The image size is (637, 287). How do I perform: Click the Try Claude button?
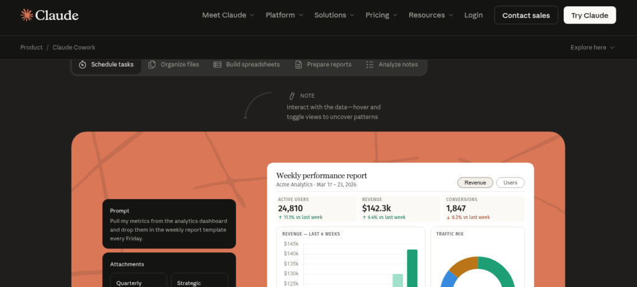coord(590,16)
